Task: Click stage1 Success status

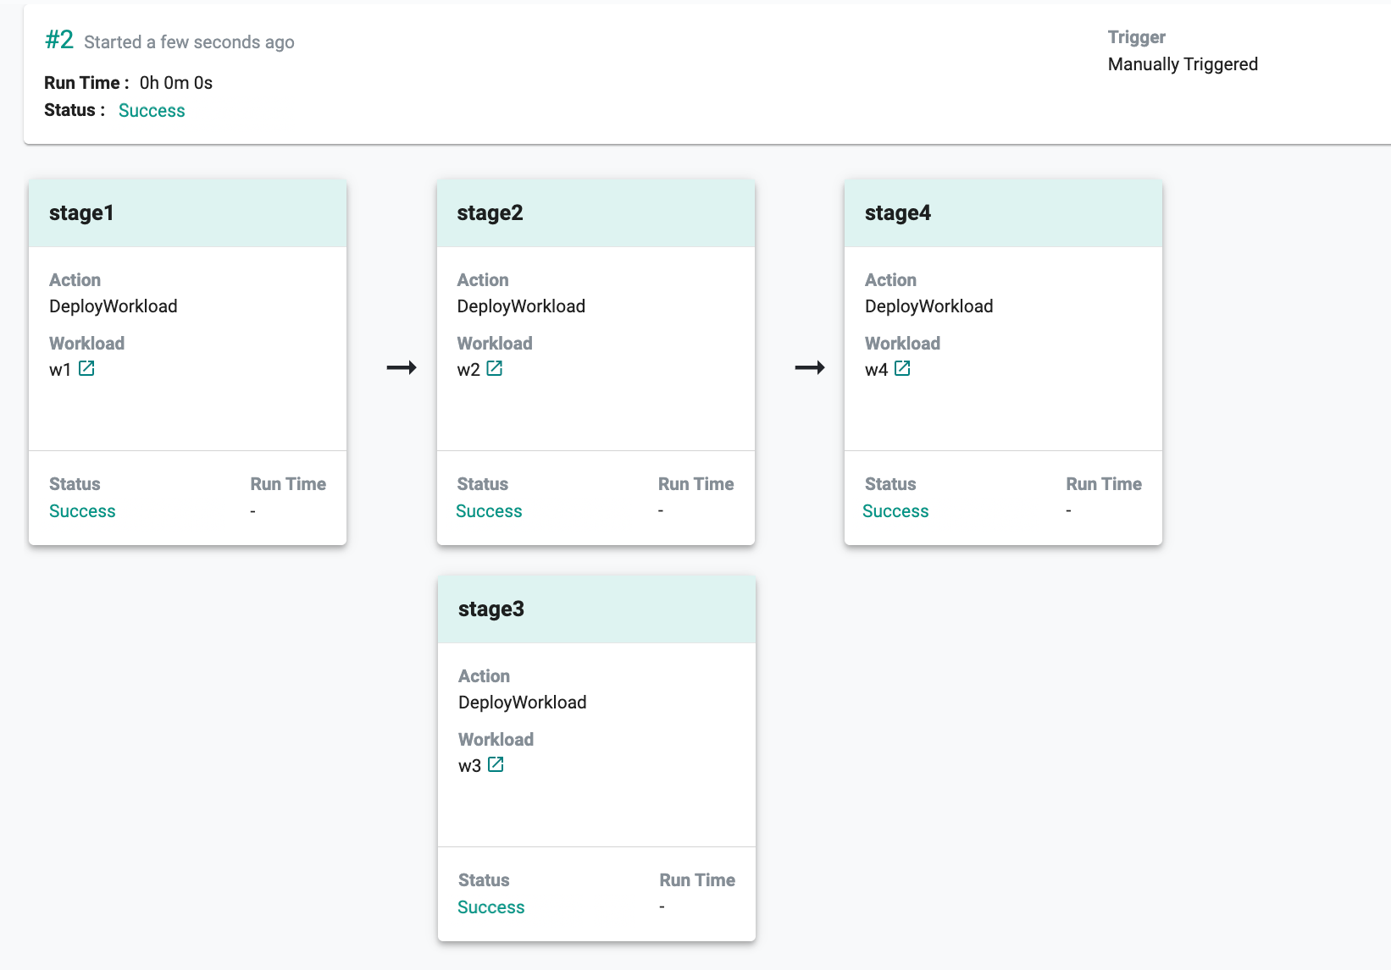Action: [82, 511]
